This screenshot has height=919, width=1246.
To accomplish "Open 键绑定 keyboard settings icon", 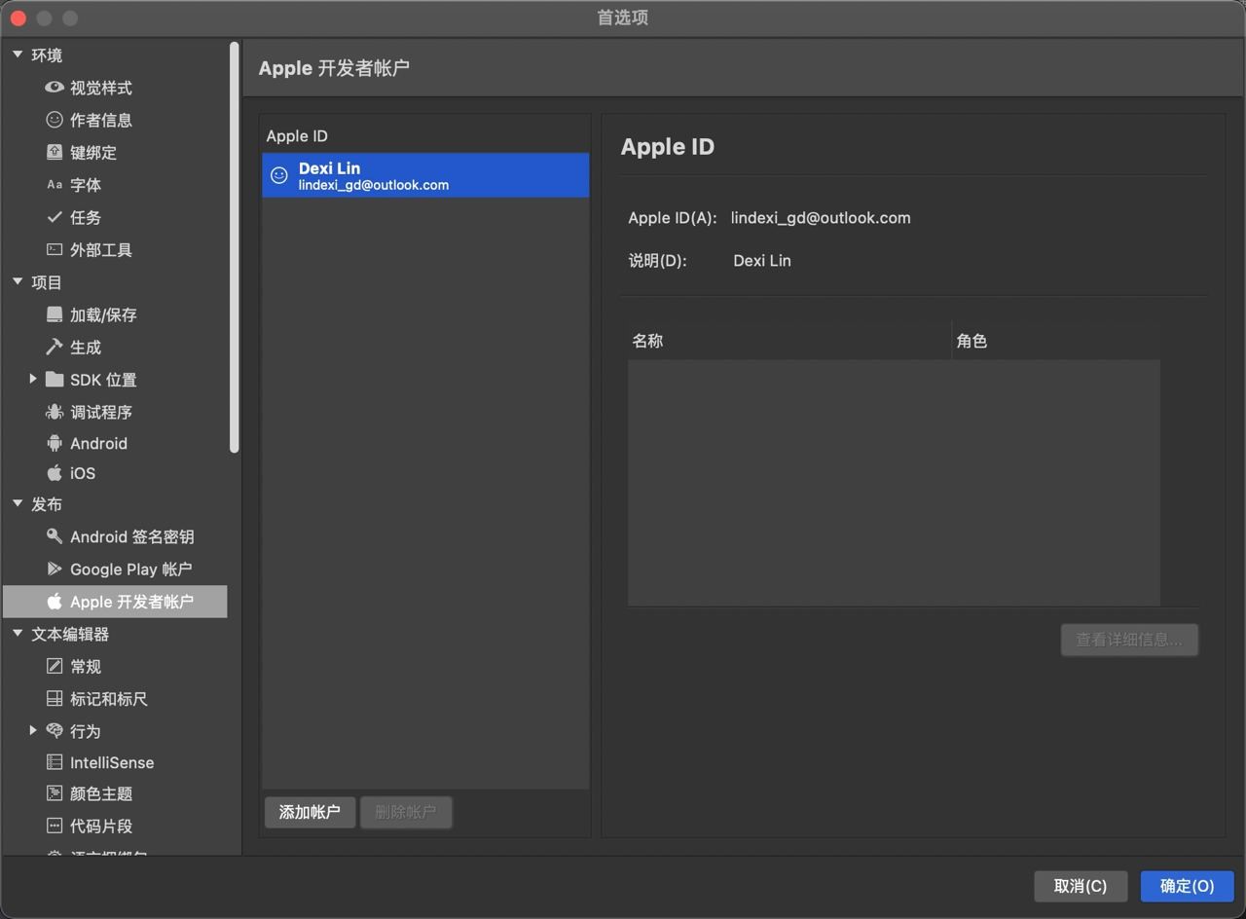I will [55, 152].
